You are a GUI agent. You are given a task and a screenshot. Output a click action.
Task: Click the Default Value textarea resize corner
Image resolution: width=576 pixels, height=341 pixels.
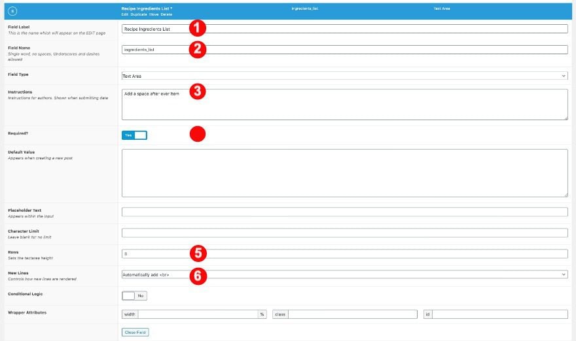click(566, 195)
